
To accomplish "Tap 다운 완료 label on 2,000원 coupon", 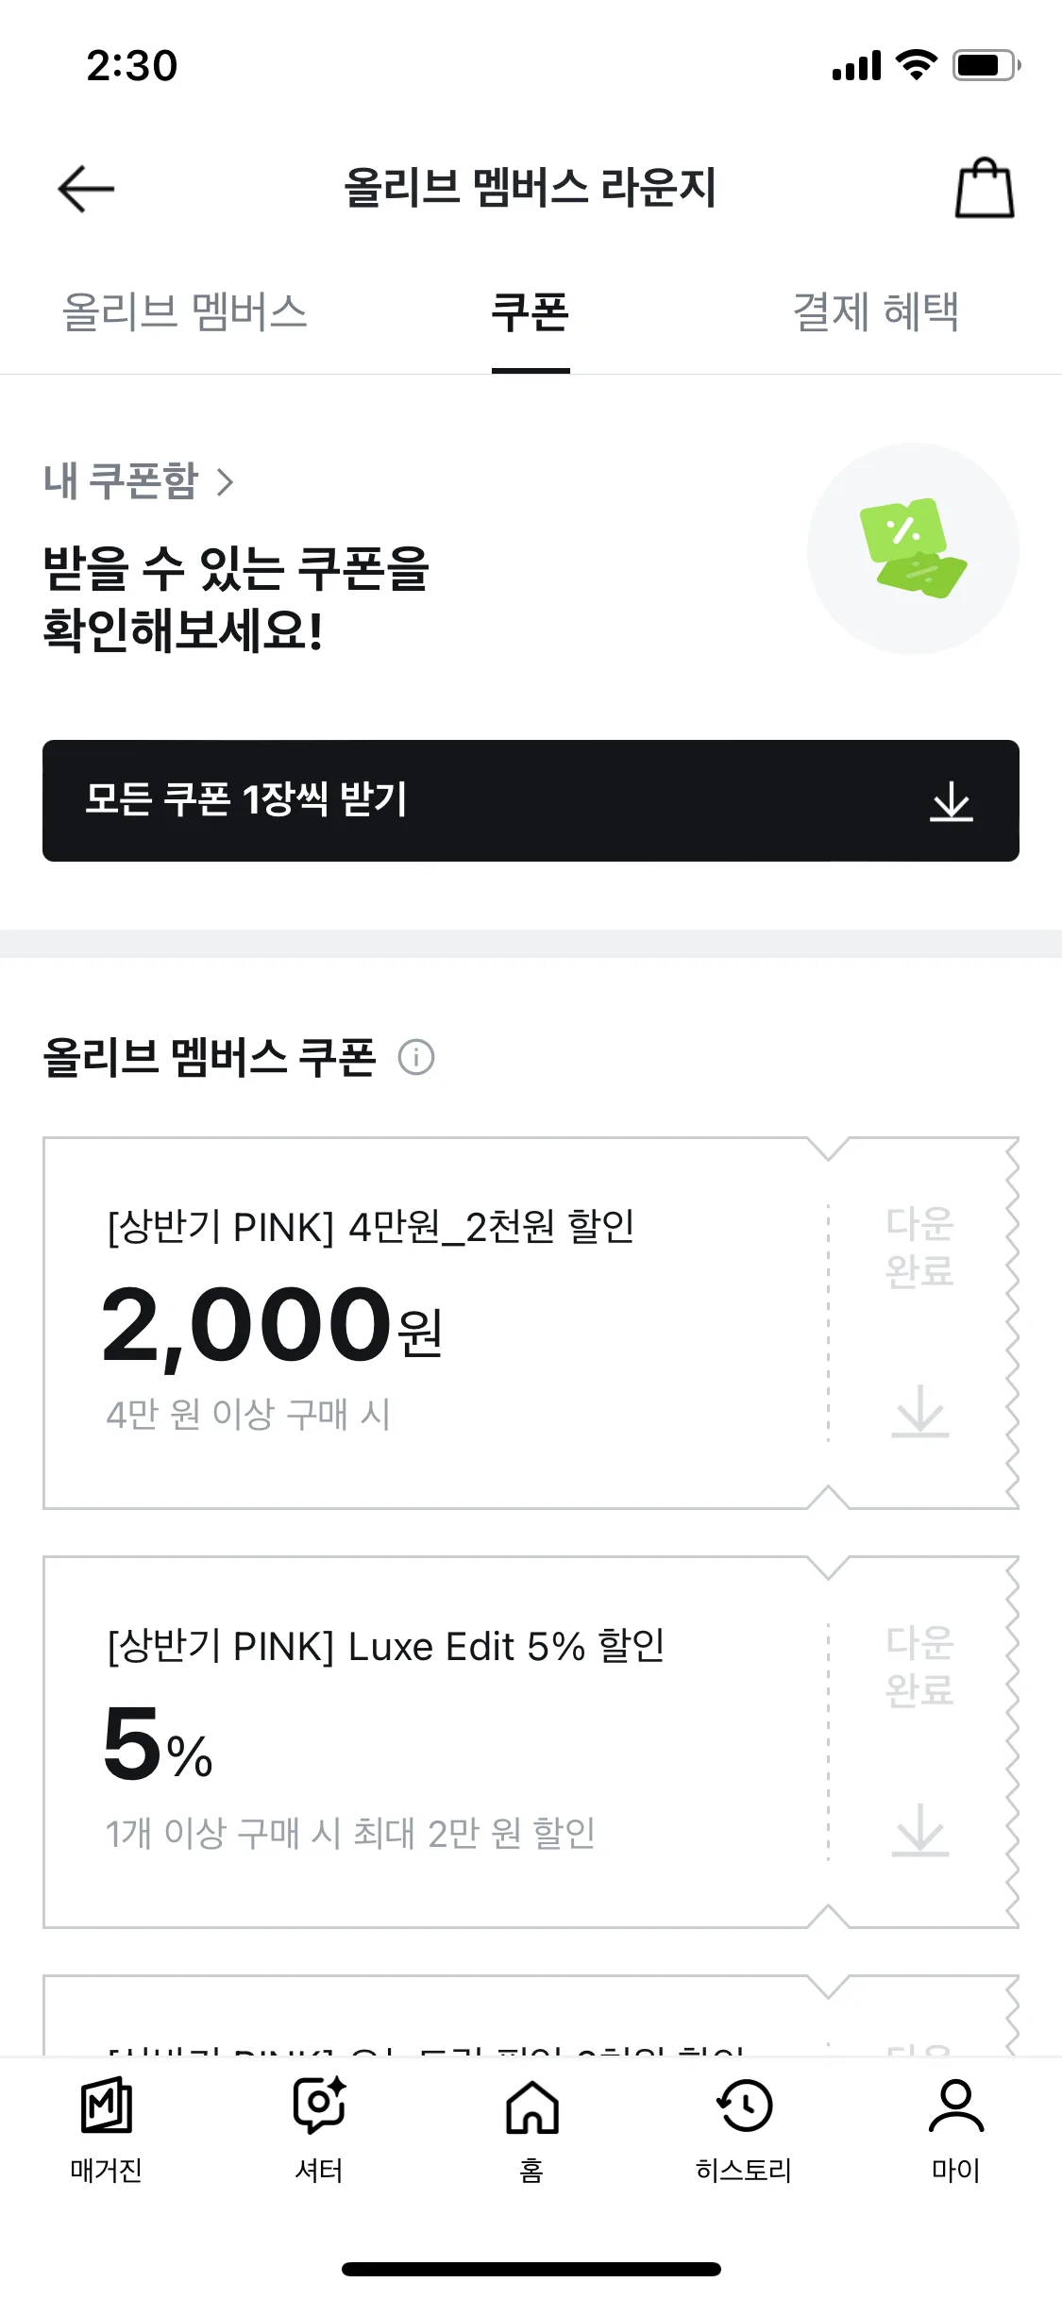I will tap(919, 1247).
